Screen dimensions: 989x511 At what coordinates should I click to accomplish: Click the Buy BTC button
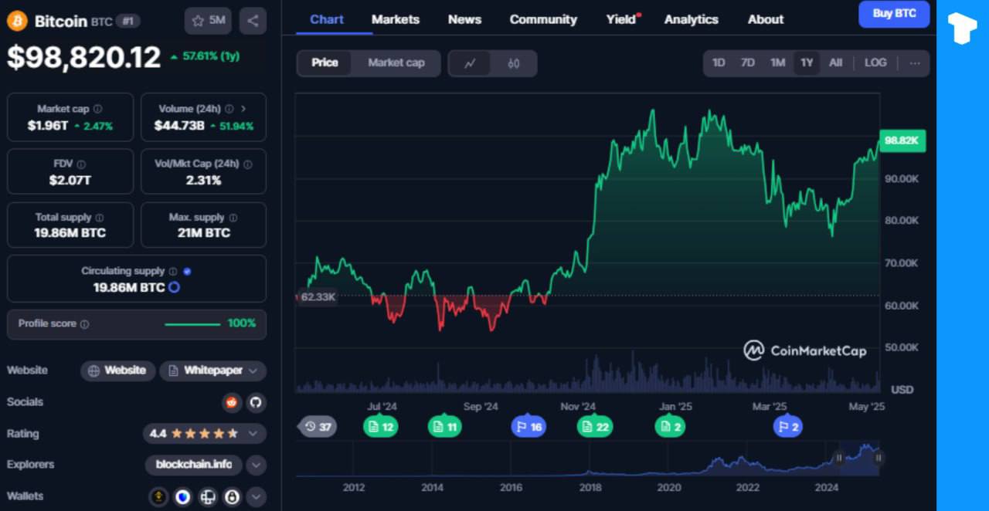[893, 14]
